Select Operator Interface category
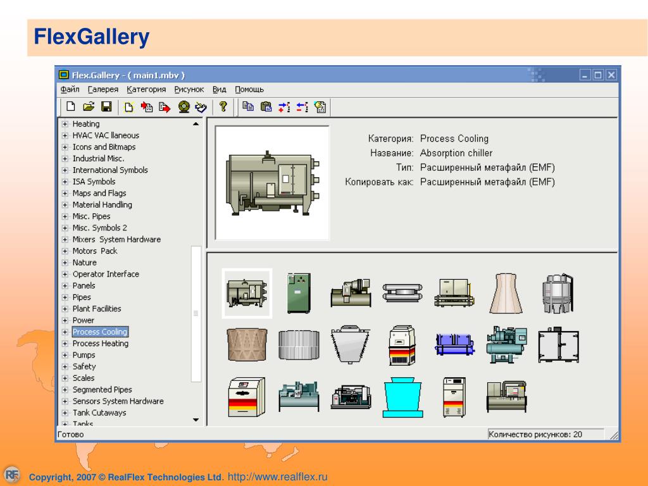Image resolution: width=648 pixels, height=486 pixels. tap(106, 274)
